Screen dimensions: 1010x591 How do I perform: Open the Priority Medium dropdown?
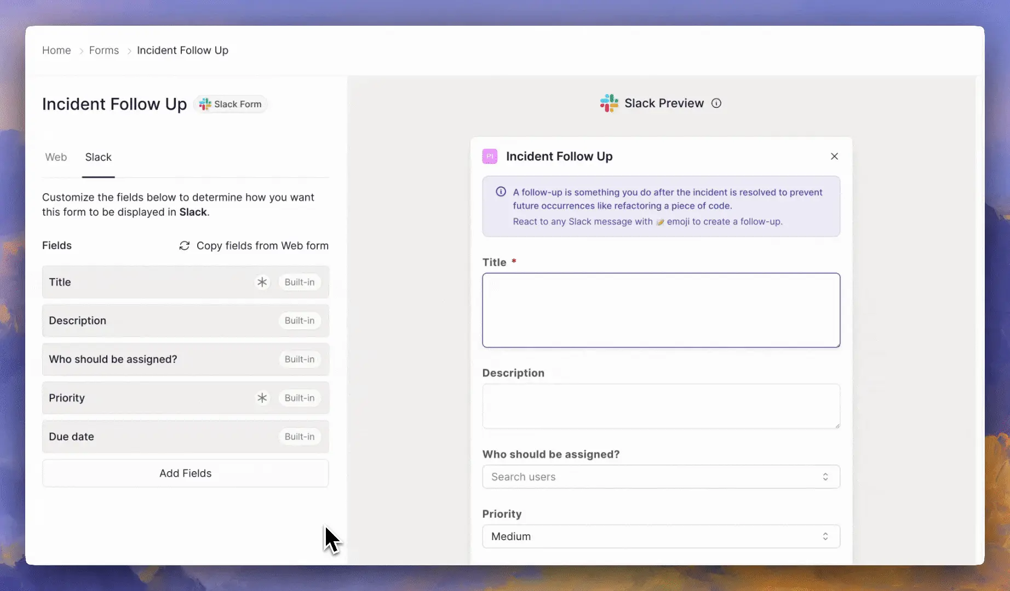pos(661,536)
